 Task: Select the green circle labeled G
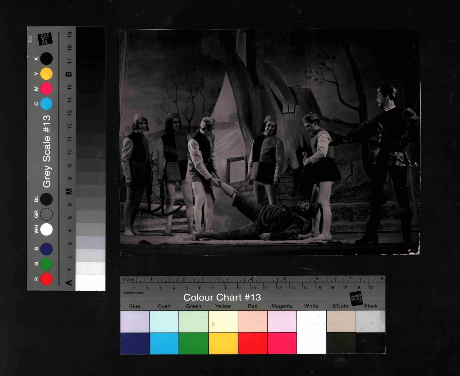click(46, 264)
